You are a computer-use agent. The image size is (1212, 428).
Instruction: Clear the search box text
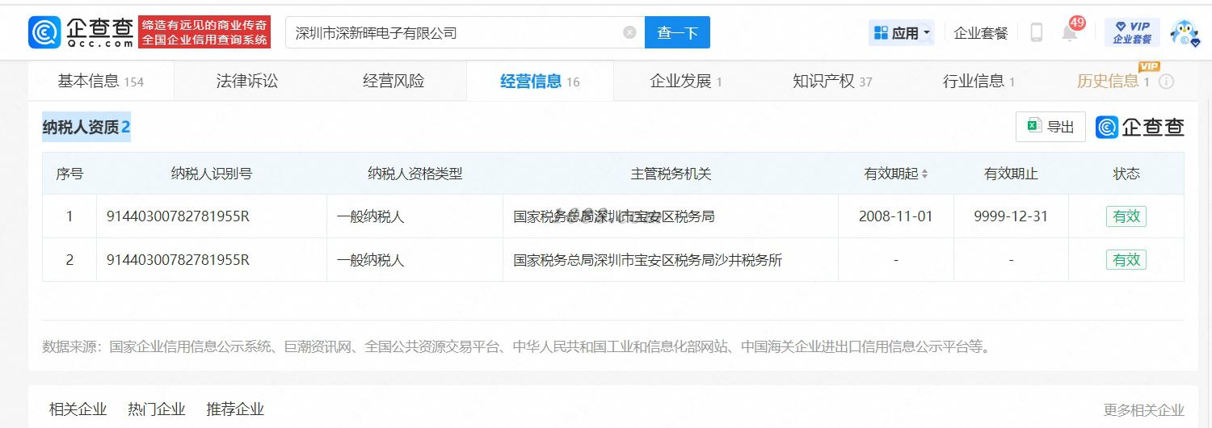(629, 32)
